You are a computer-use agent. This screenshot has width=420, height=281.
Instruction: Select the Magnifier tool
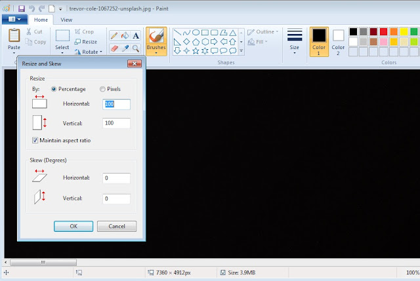tap(136, 48)
